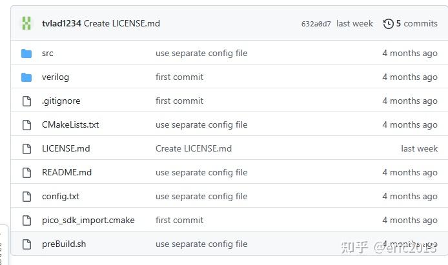Image resolution: width=448 pixels, height=265 pixels.
Task: Click the README.md file icon
Action: (26, 173)
